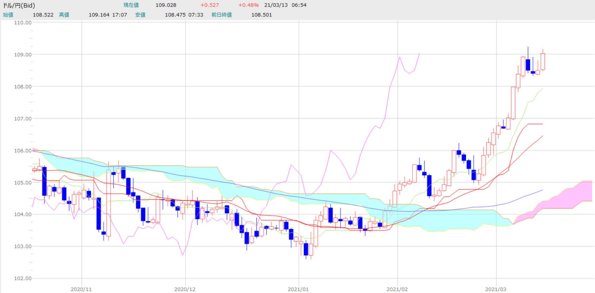The height and width of the screenshot is (293, 595).
Task: Select the 2020/12 date axis label
Action: coord(185,289)
